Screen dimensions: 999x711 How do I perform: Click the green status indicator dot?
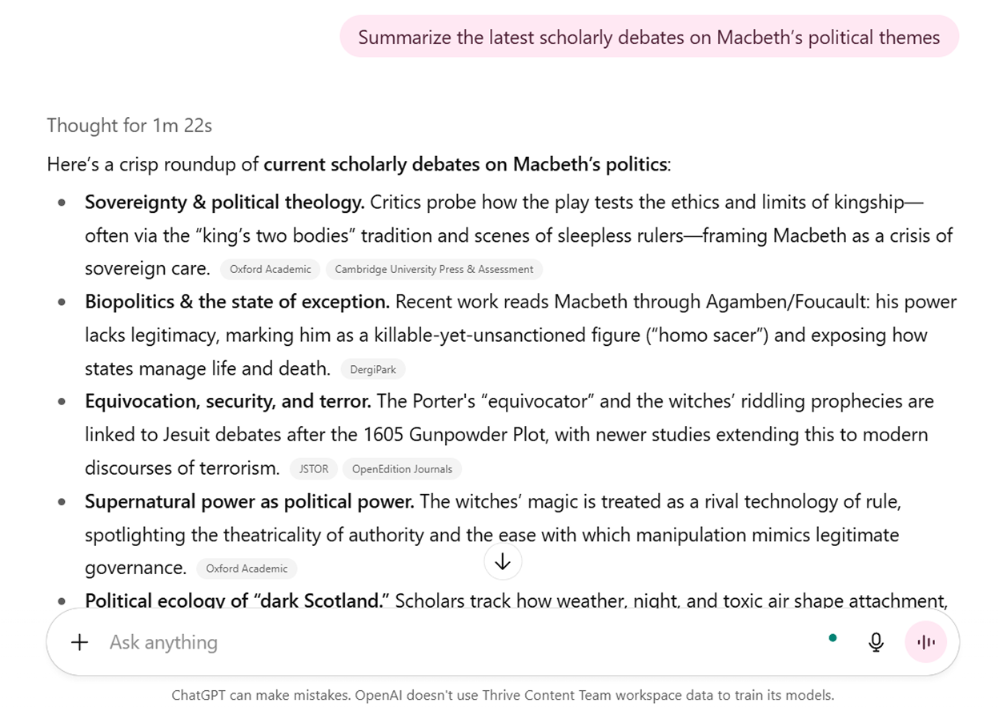pyautogui.click(x=833, y=638)
